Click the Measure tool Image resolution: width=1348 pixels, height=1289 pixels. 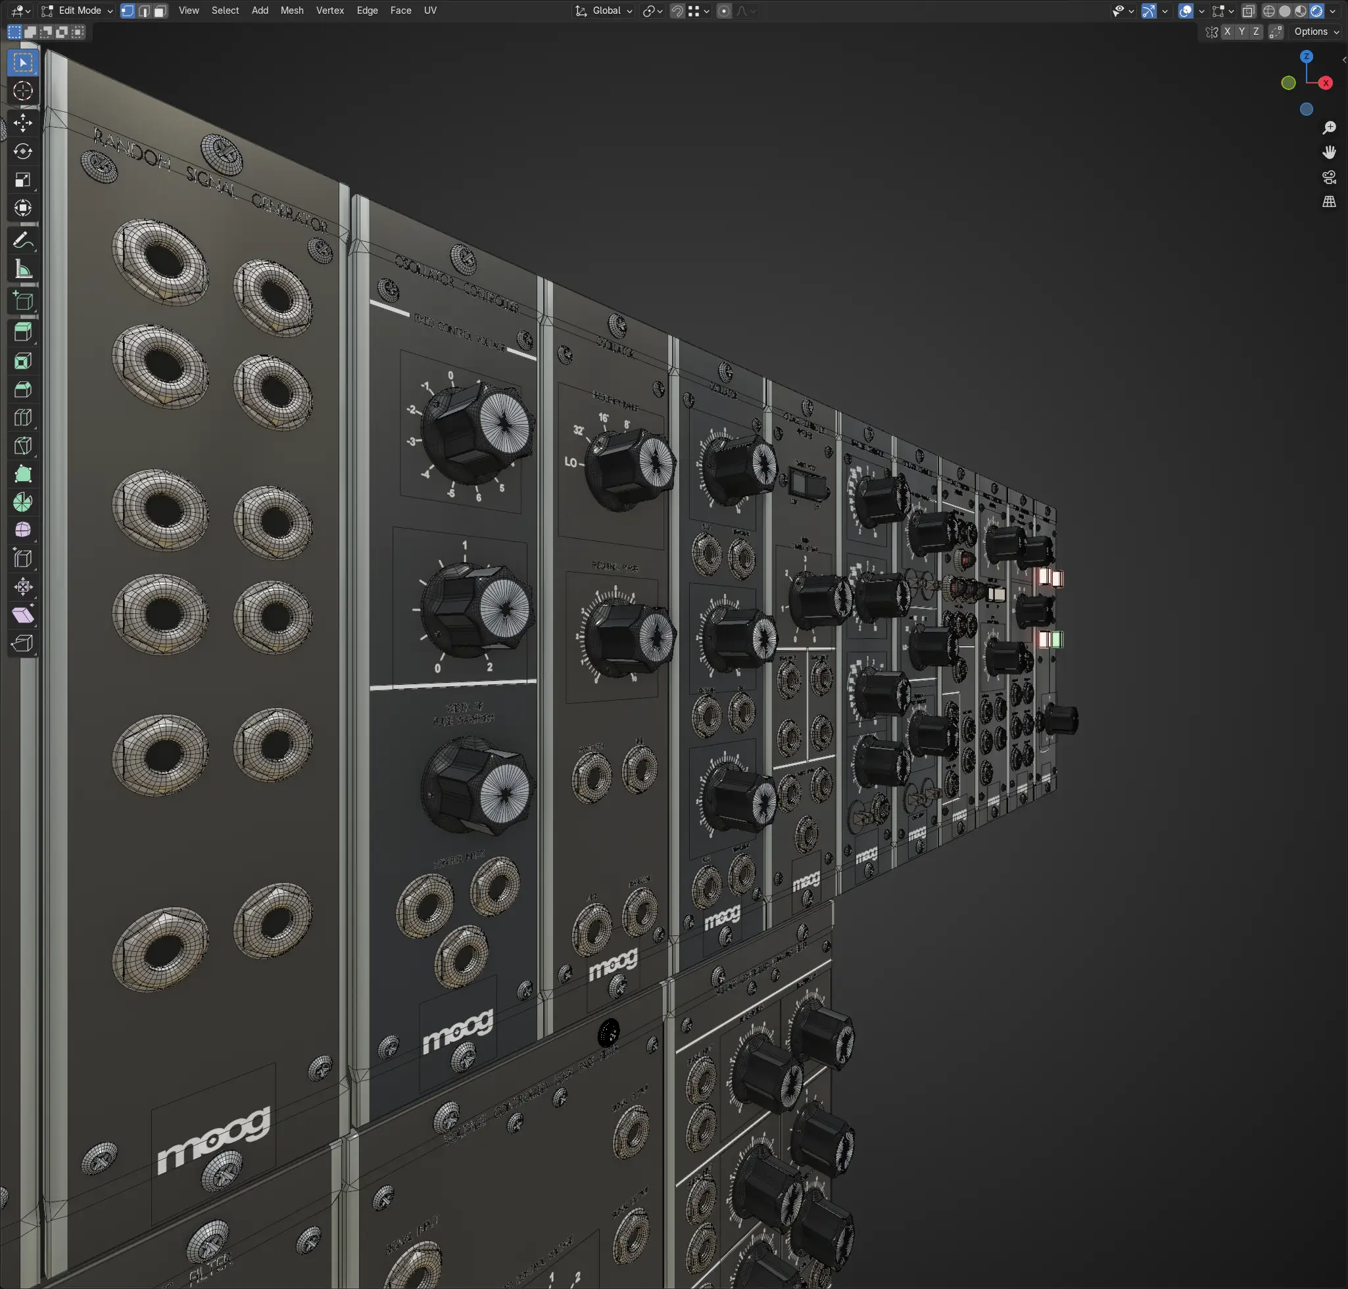(x=22, y=270)
